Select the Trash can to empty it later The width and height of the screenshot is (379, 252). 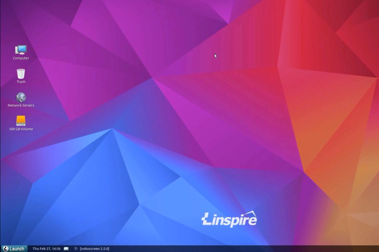pos(21,74)
